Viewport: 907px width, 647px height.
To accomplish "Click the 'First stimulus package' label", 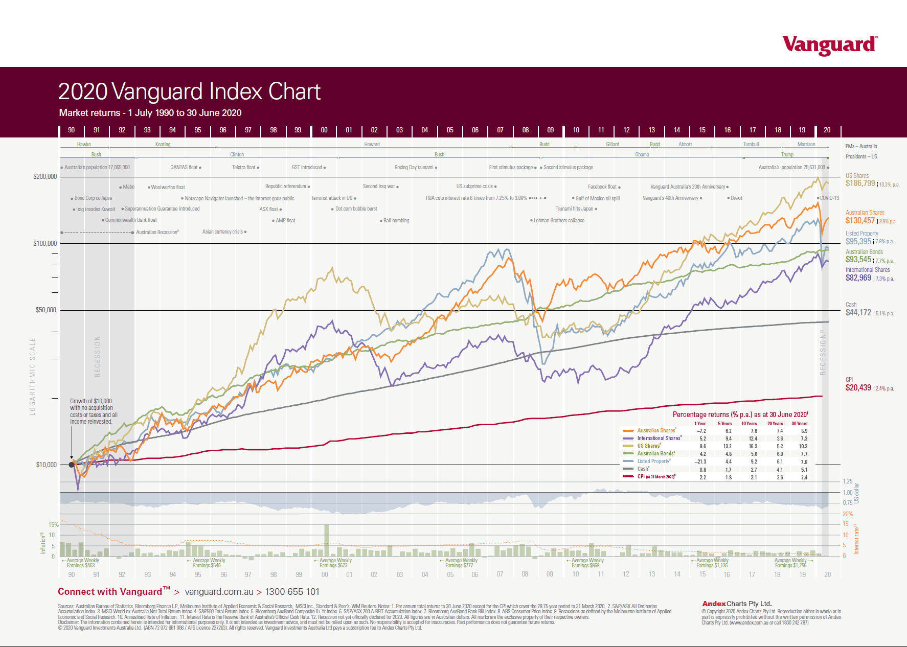I will (x=511, y=167).
